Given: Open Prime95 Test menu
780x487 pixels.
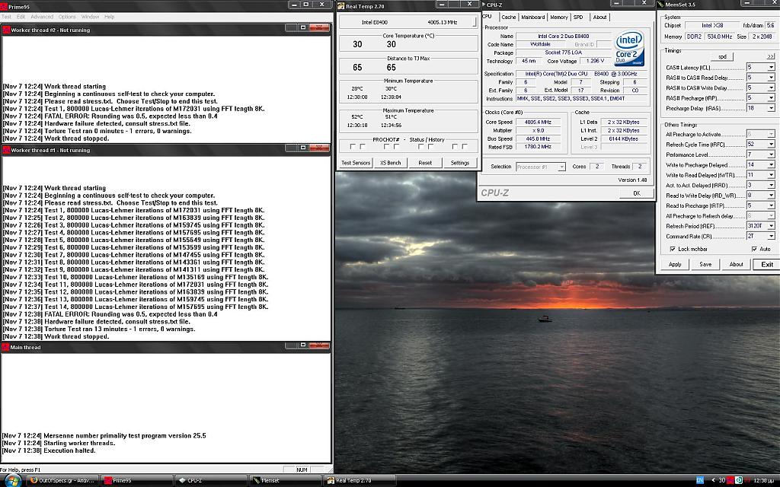Looking at the screenshot, I should (x=6, y=17).
